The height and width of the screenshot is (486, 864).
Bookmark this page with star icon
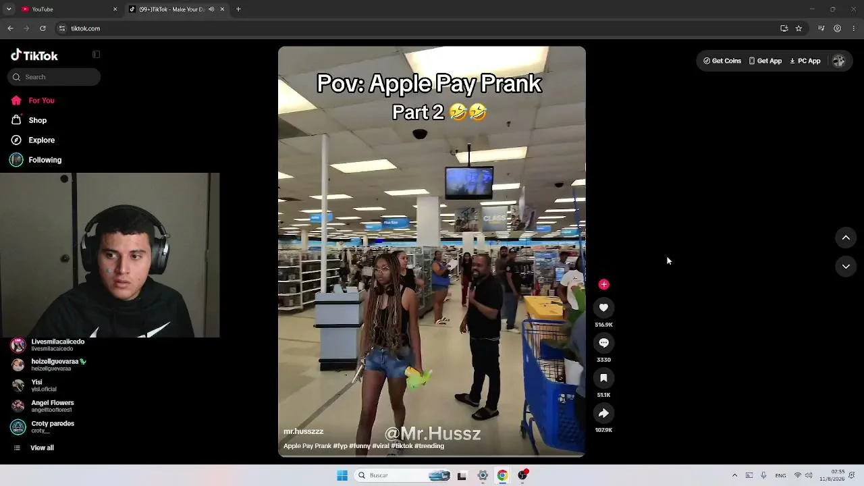[799, 28]
